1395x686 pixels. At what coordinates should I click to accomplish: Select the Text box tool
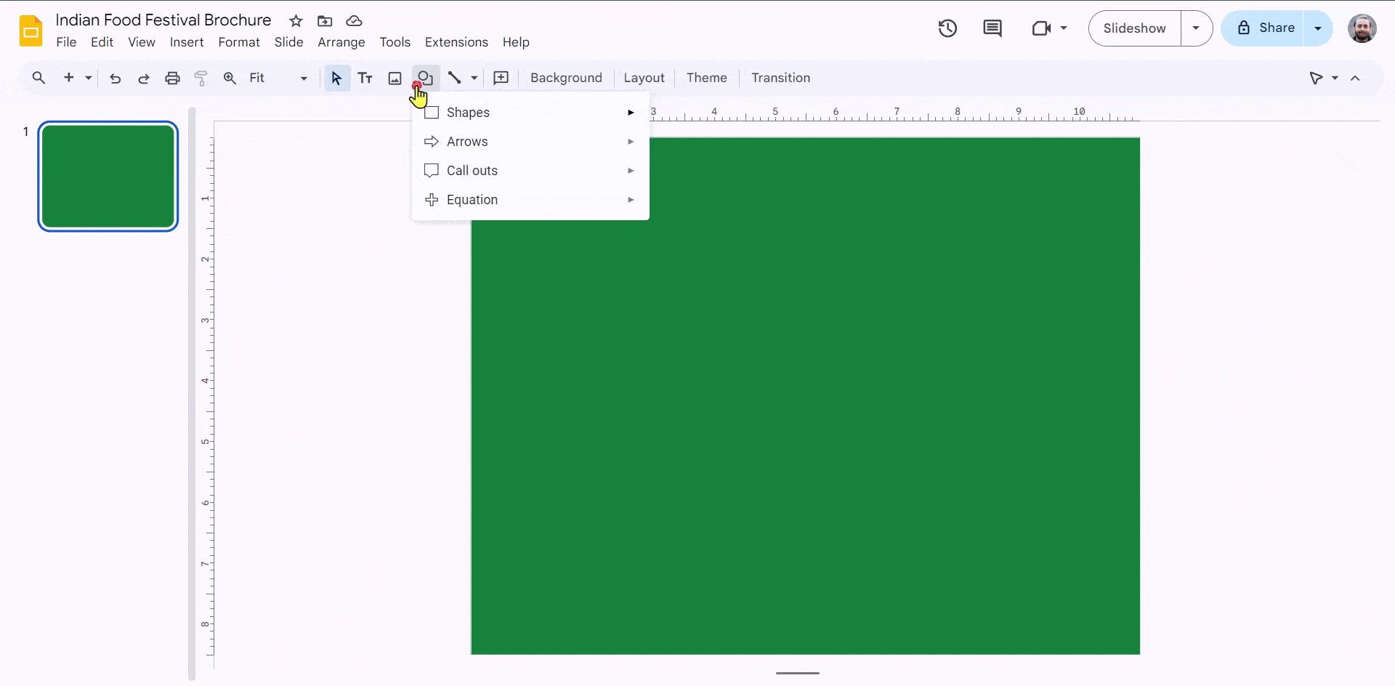pos(365,78)
